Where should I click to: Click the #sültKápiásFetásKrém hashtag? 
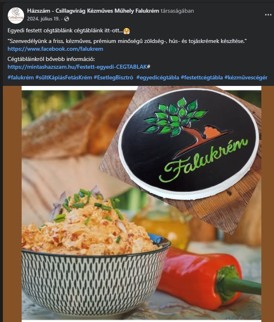click(x=64, y=77)
